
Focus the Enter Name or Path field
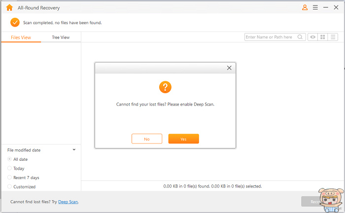click(x=269, y=37)
